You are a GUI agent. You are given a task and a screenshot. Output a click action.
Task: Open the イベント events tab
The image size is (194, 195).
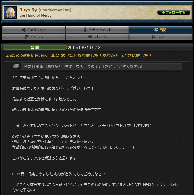(x=34, y=37)
